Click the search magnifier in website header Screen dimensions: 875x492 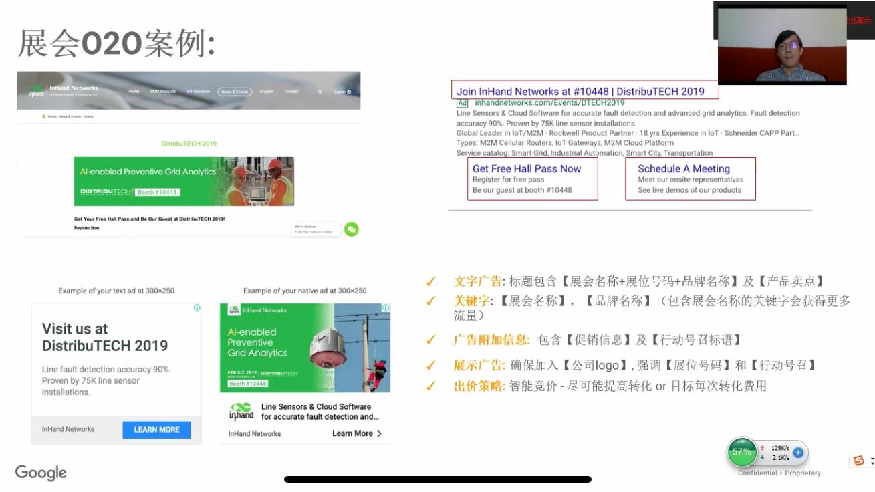pyautogui.click(x=320, y=92)
